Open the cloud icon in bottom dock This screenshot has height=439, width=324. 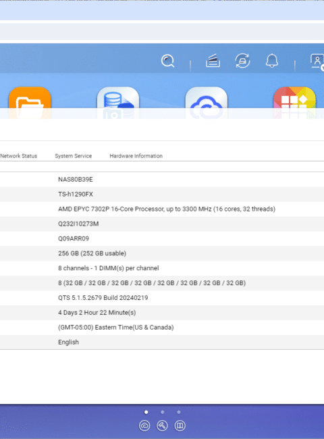(144, 425)
